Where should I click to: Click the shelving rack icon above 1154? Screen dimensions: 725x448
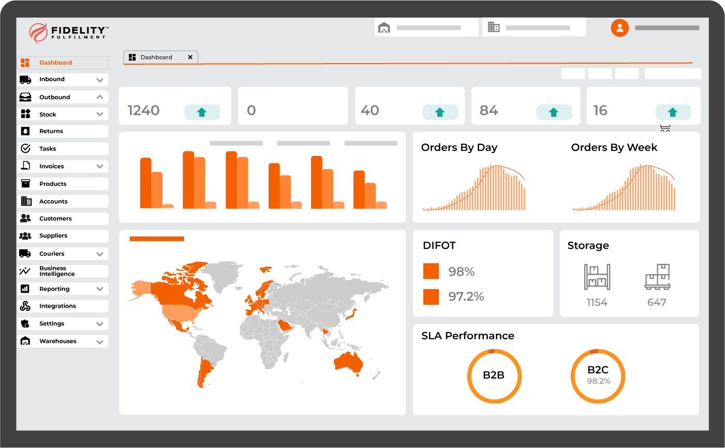pyautogui.click(x=597, y=277)
